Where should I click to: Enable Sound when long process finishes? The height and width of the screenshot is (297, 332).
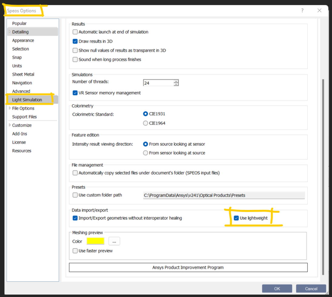[x=75, y=59]
